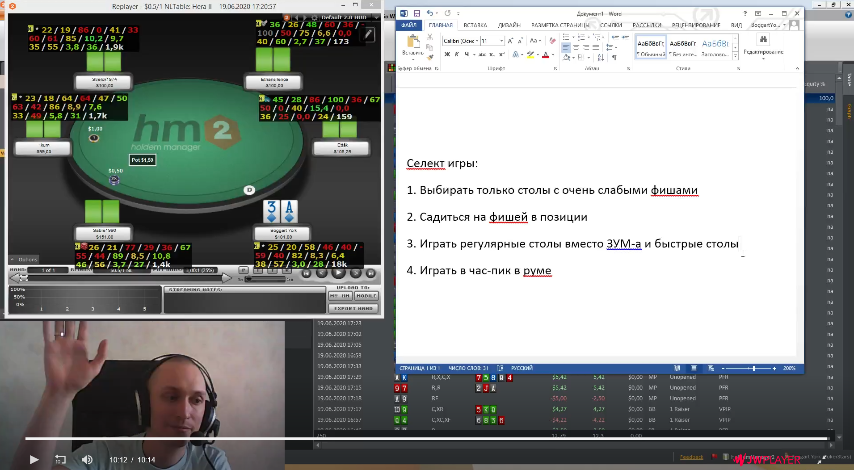Apply the yellow text highlight color
The image size is (854, 470).
tap(530, 55)
